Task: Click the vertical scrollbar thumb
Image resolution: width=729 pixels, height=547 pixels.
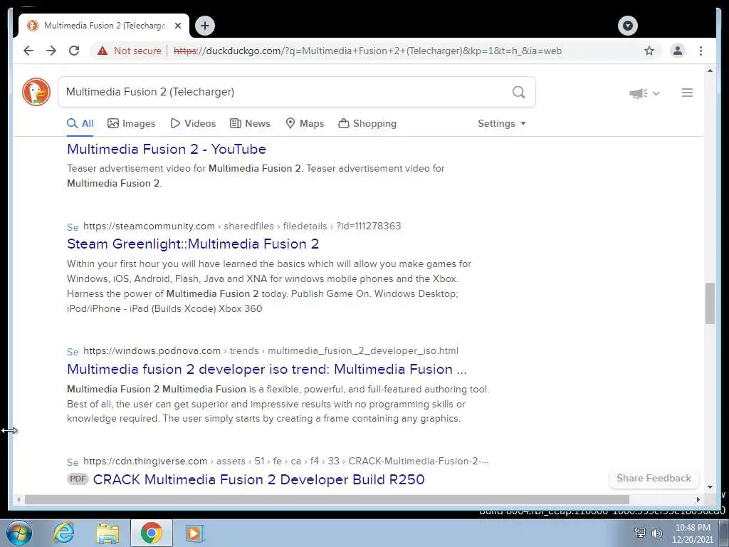Action: point(710,303)
